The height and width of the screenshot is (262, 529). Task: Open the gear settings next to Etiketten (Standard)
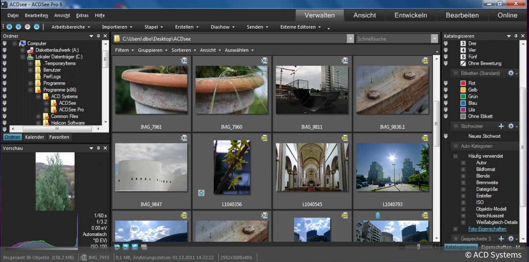511,73
